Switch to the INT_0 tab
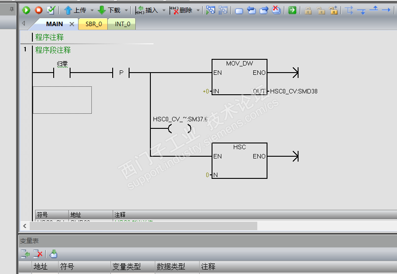 tap(122, 24)
